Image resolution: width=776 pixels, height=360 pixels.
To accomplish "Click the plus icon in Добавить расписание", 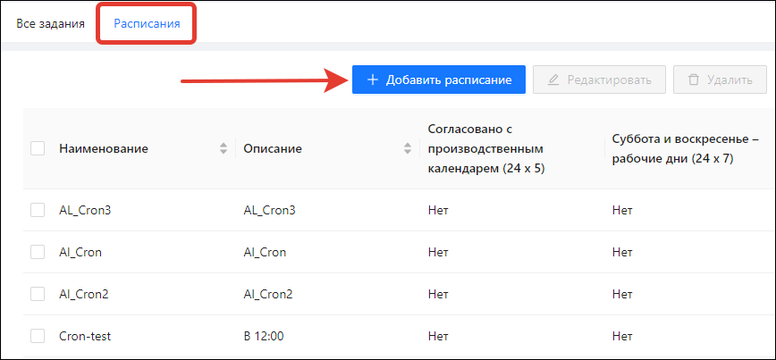I will point(373,80).
